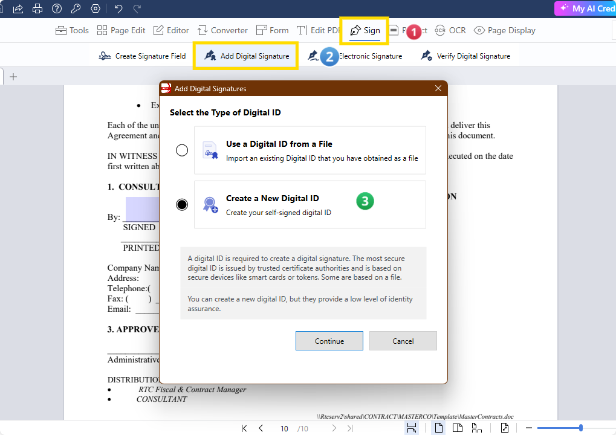The height and width of the screenshot is (435, 616).
Task: Open the Page Edit tab
Action: [x=121, y=30]
